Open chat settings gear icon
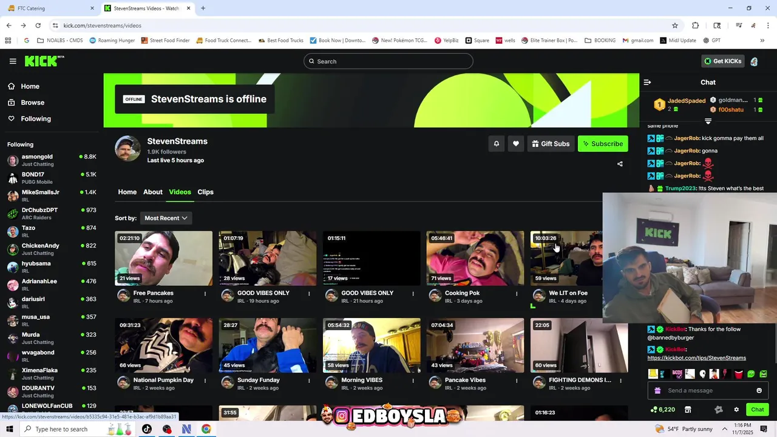The height and width of the screenshot is (437, 777). point(736,410)
